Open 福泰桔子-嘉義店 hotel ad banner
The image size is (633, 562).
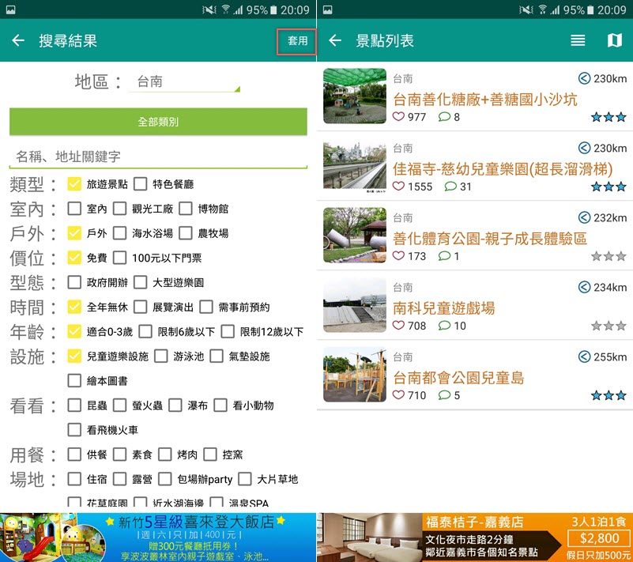[475, 537]
